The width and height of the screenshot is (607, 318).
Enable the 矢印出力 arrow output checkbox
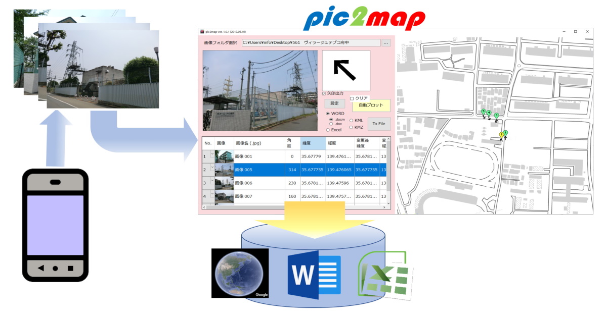pos(323,93)
